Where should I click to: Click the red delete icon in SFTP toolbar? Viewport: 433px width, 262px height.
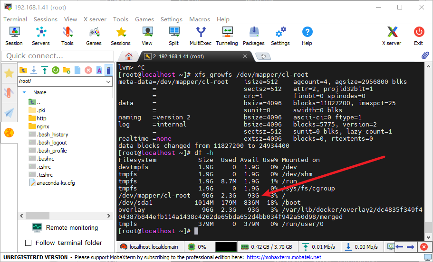[x=88, y=70]
